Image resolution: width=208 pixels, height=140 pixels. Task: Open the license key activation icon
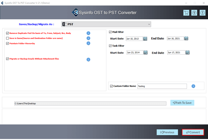(194, 13)
